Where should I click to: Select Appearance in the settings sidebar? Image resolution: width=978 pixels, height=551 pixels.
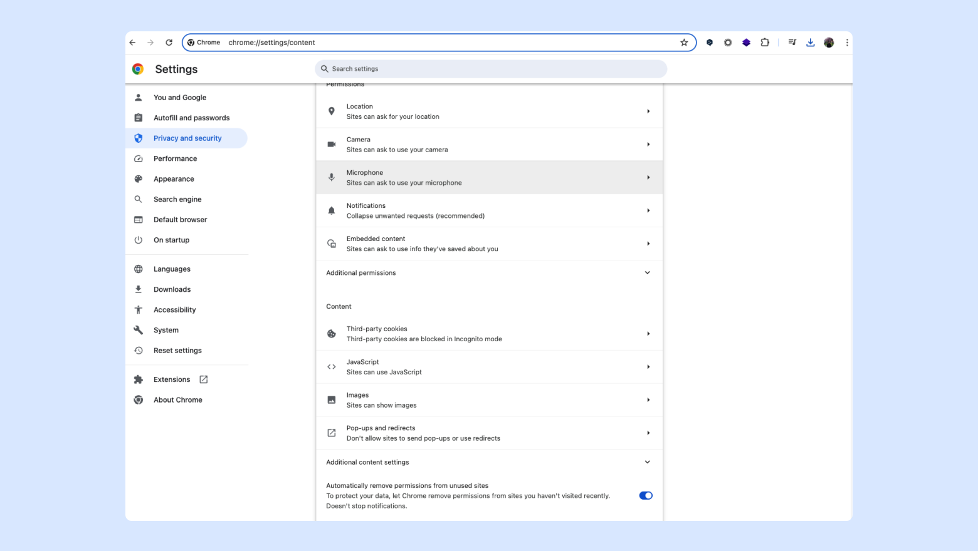tap(174, 179)
